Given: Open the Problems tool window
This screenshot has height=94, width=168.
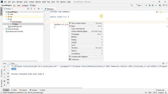Looking at the screenshot, I should (x=23, y=90).
